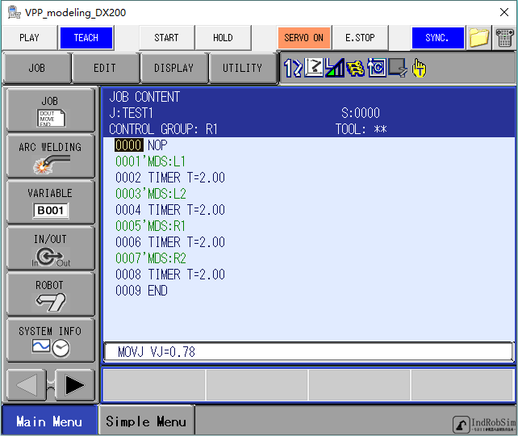
Task: Select line 0005 'MDS:R1
Action: tap(150, 226)
